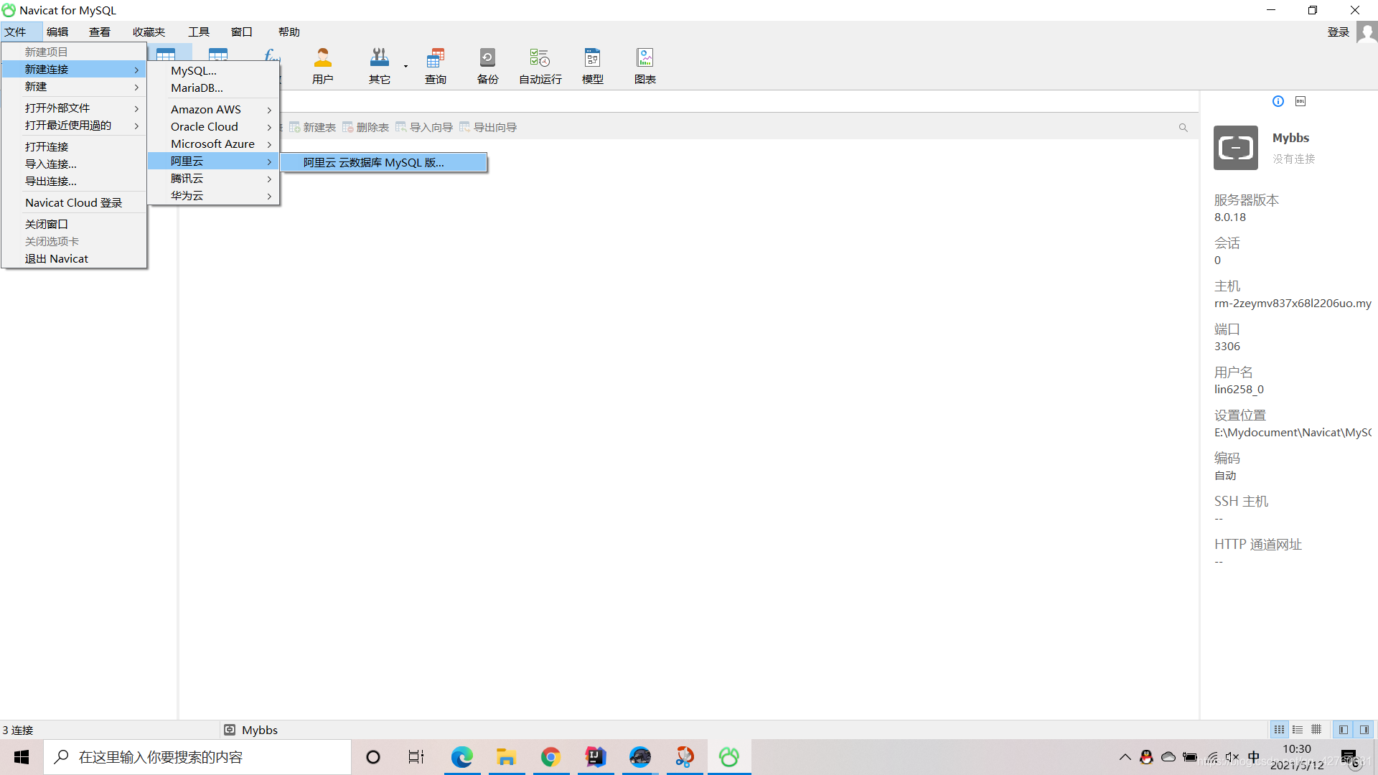The width and height of the screenshot is (1378, 775).
Task: Switch to icon grid view in status bar
Action: point(1279,730)
